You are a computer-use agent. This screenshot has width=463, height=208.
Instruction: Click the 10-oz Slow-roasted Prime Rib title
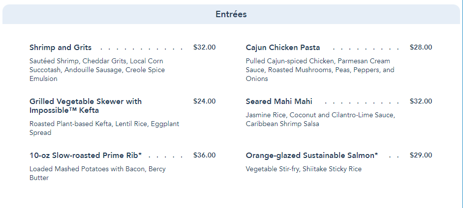point(86,156)
